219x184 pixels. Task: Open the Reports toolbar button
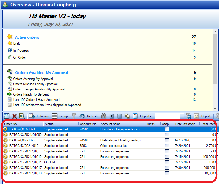click(142, 116)
